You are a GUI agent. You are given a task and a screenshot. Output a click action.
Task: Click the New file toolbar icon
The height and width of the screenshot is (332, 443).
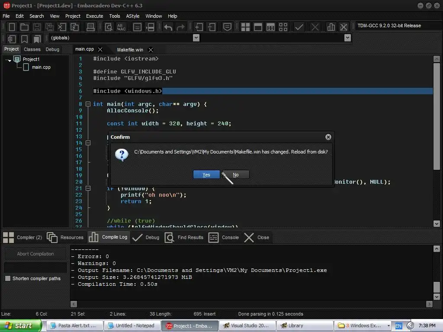(12, 27)
